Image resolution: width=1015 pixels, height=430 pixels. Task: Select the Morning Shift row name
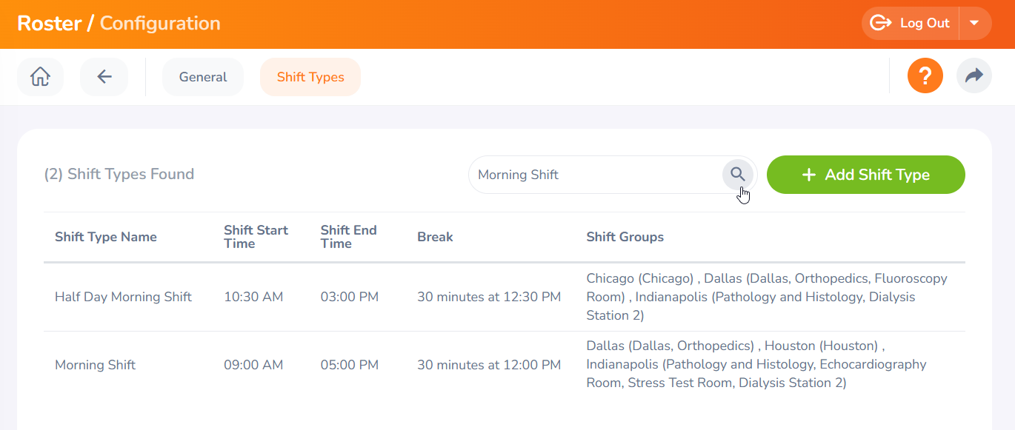[95, 365]
